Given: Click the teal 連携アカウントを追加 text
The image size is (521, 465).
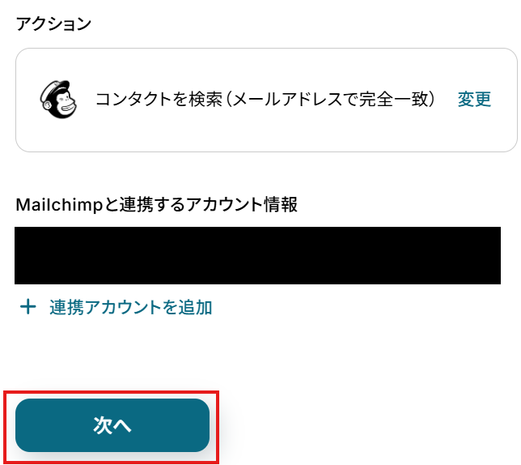Looking at the screenshot, I should click(x=130, y=307).
